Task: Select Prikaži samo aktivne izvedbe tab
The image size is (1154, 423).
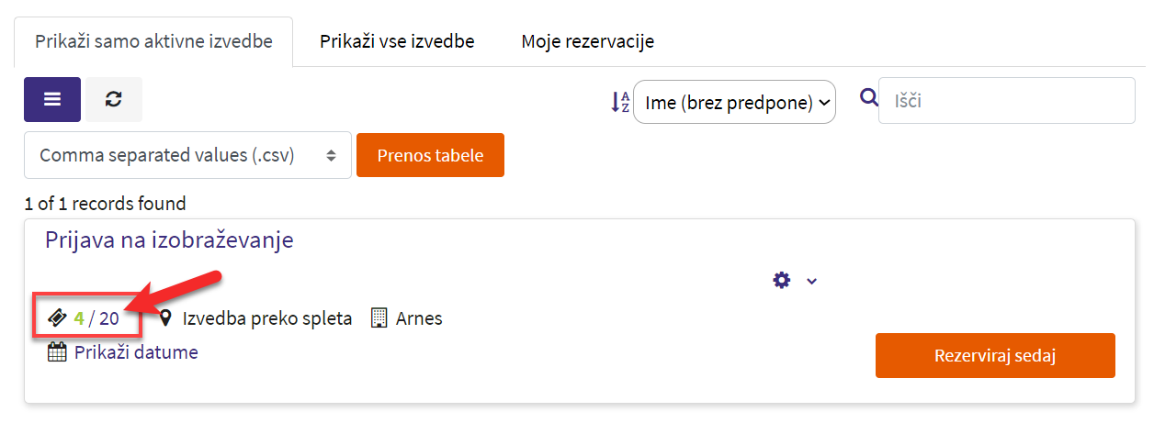Action: 153,42
